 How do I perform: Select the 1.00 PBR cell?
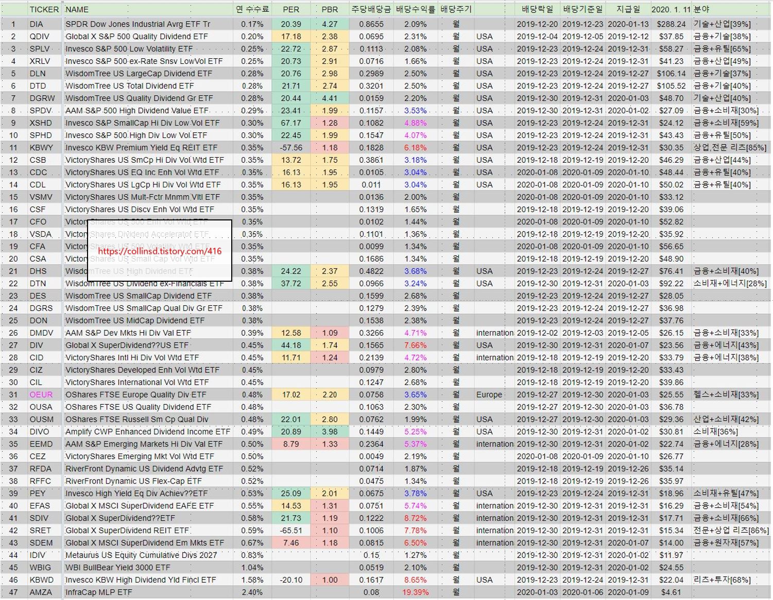tap(330, 580)
